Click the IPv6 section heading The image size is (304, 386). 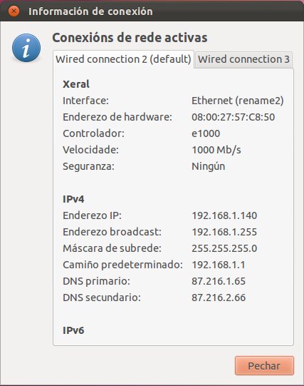point(73,330)
